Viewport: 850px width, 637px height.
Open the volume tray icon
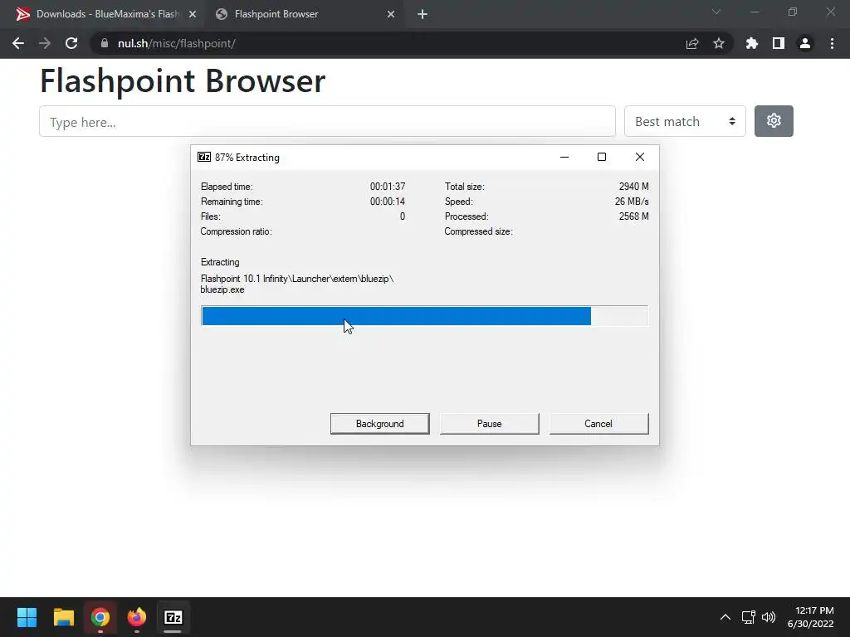769,617
